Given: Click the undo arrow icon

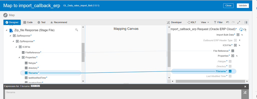Looking at the screenshot, I should pyautogui.click(x=227, y=22).
